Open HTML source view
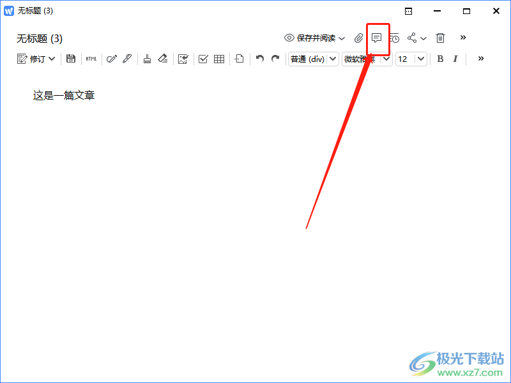The height and width of the screenshot is (383, 511). pos(91,59)
